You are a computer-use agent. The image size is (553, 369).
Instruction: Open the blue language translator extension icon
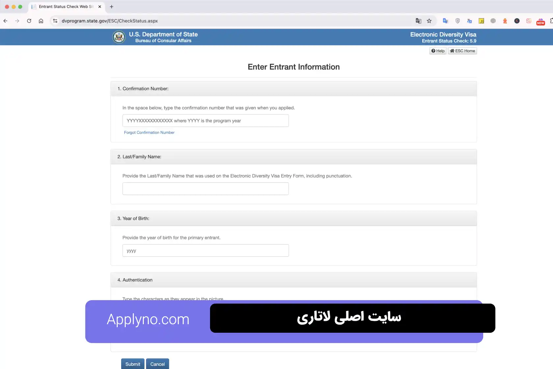(x=469, y=21)
